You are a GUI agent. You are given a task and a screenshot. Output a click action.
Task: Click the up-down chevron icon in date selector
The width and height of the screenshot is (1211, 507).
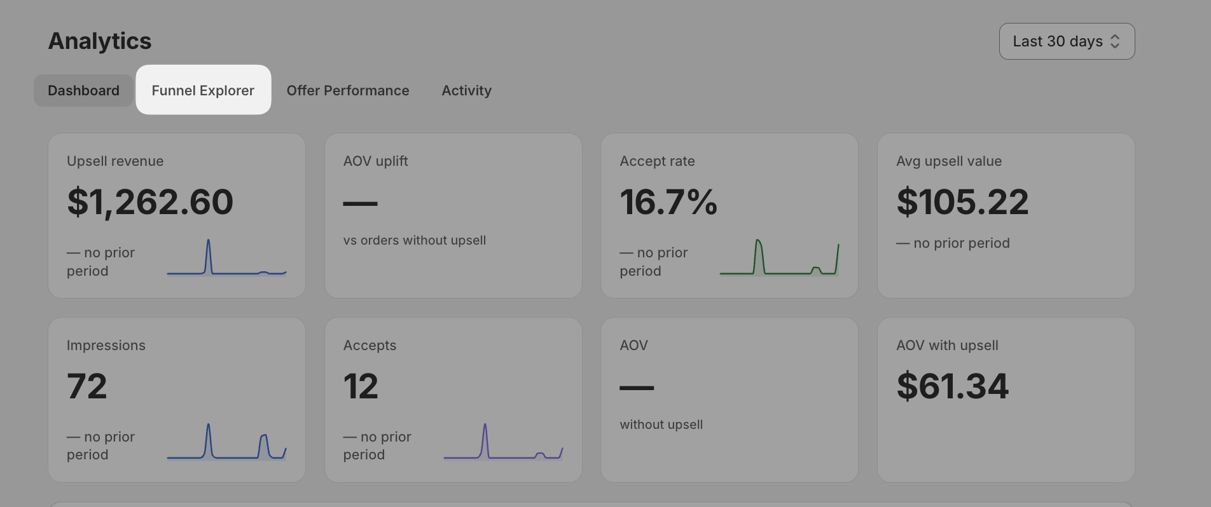1114,41
